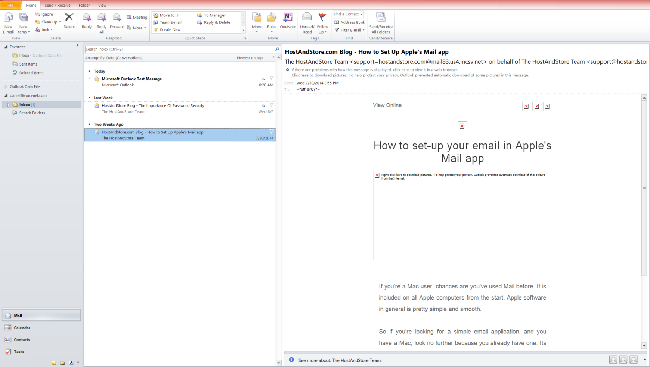Screen dimensions: 650x367
Task: Delete the selected message
Action: [69, 21]
